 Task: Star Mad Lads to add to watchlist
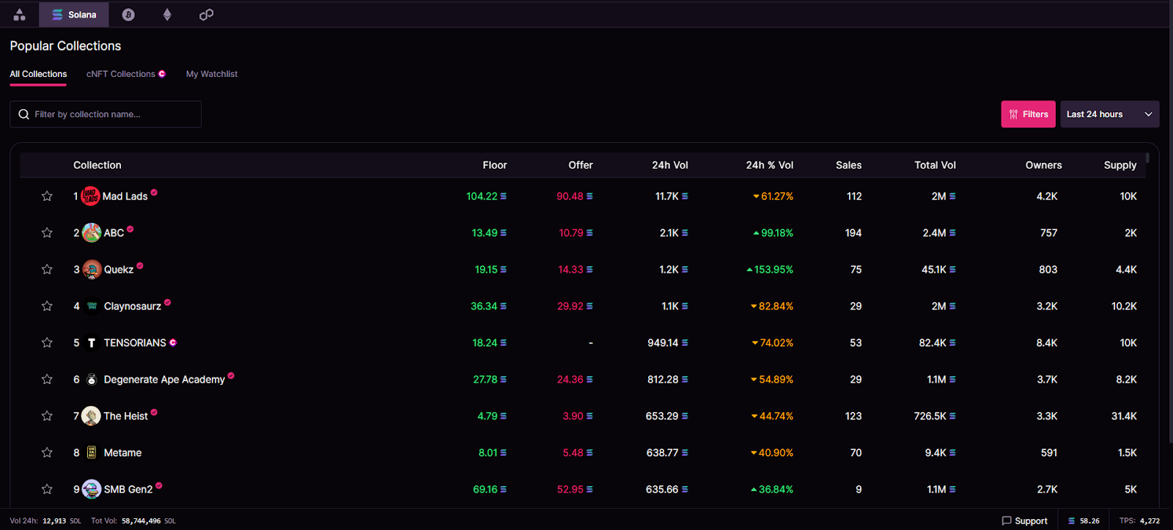point(47,196)
